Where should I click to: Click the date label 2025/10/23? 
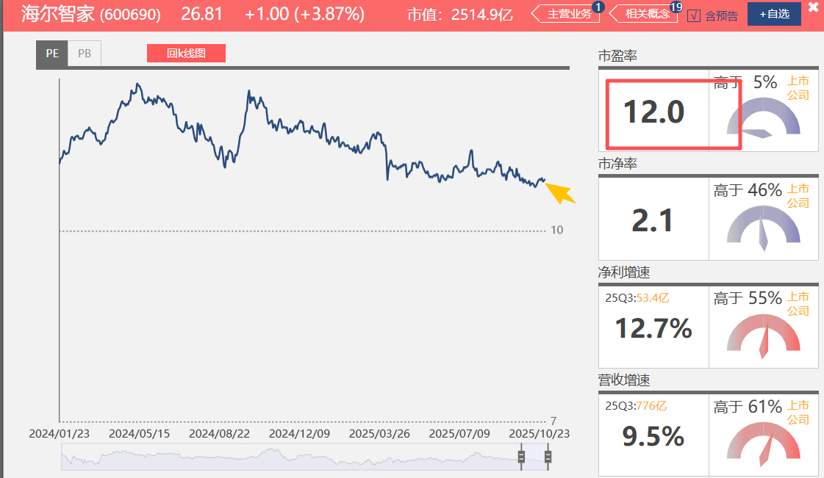pyautogui.click(x=540, y=434)
